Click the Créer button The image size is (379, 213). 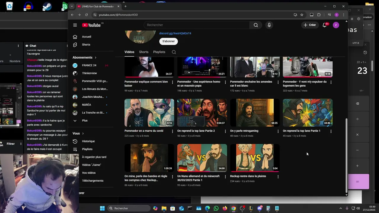[310, 25]
